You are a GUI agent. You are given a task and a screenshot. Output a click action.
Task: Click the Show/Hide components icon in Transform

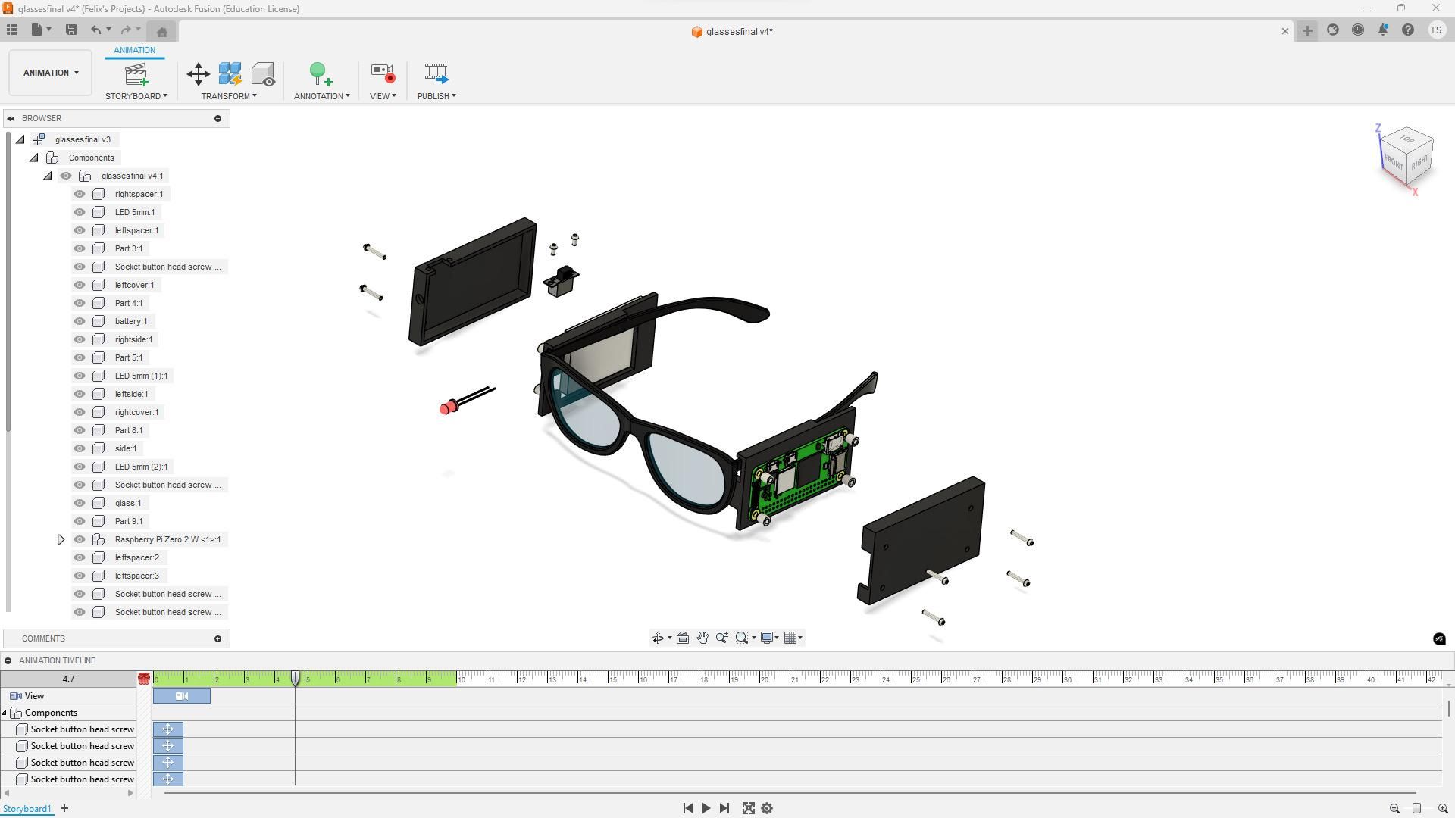coord(263,73)
